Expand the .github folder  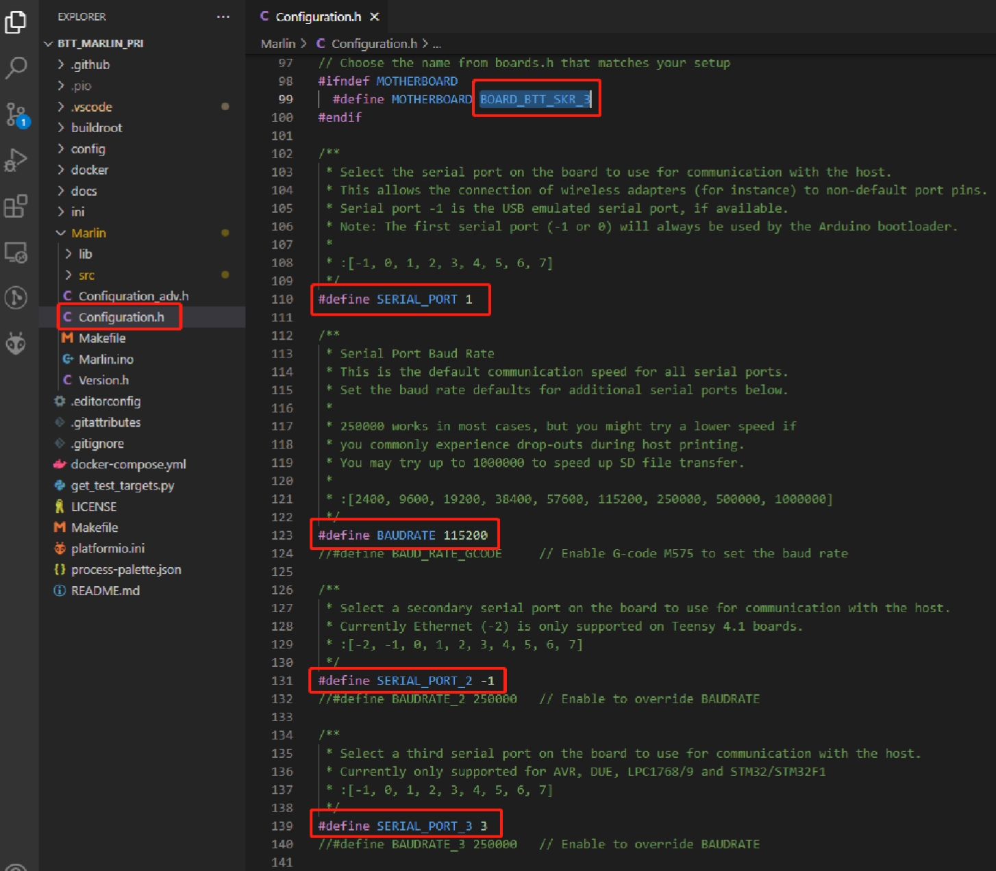[90, 64]
